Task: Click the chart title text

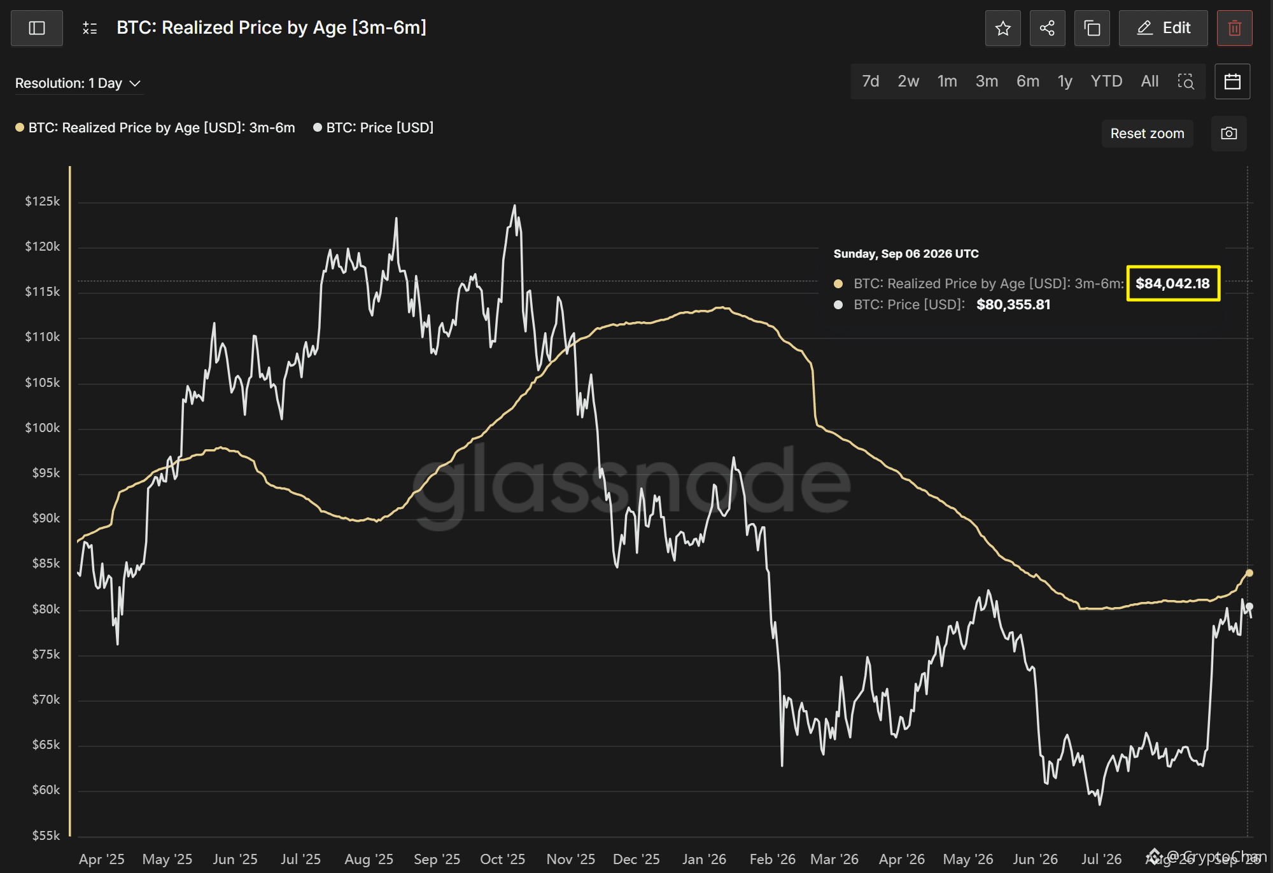Action: tap(272, 28)
